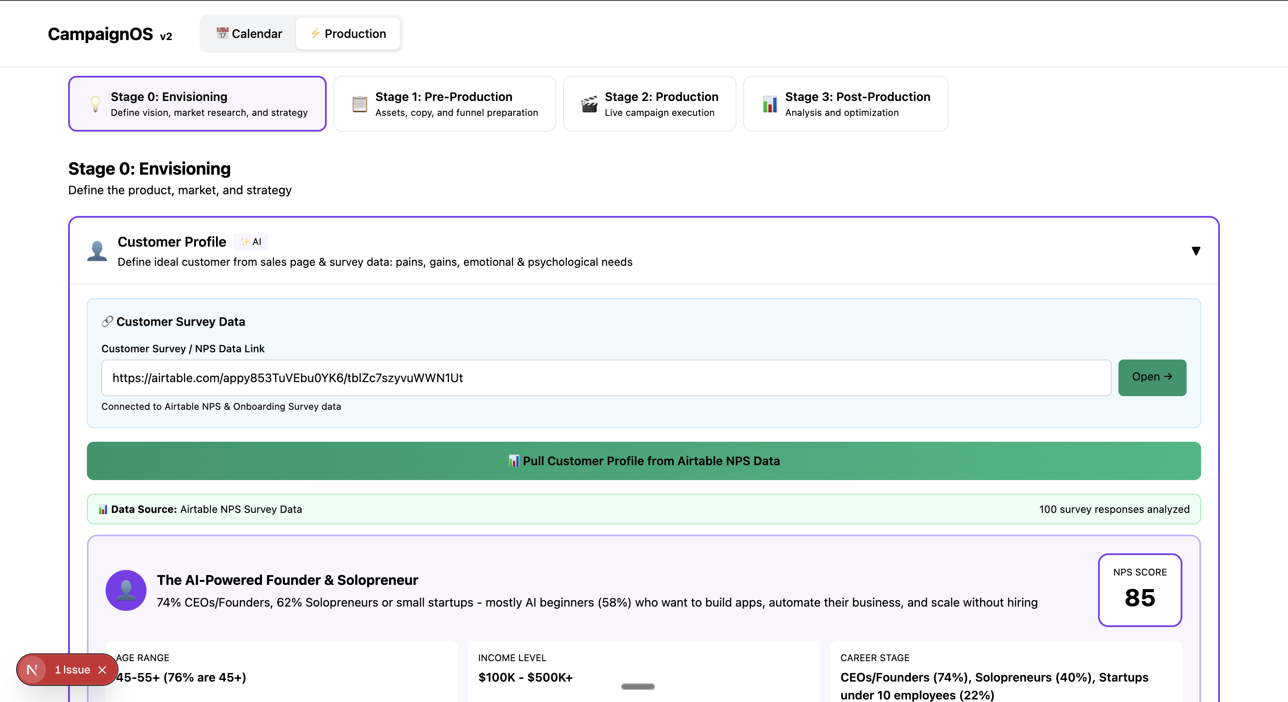Select Stage 0: Envisioning card
This screenshot has width=1288, height=702.
197,104
